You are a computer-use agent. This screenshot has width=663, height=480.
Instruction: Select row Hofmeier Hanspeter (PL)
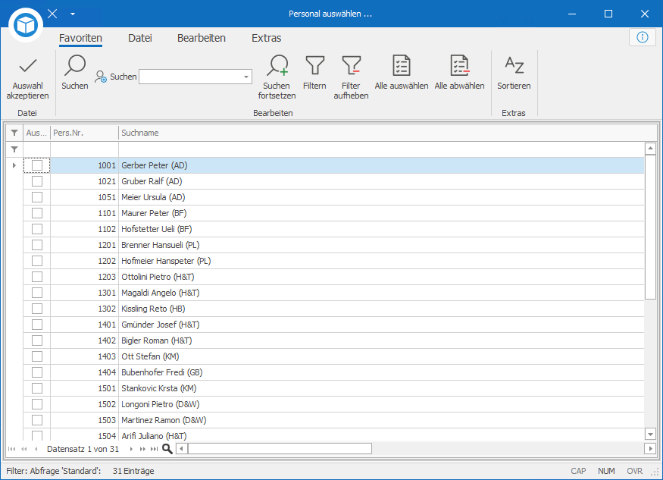click(x=334, y=261)
